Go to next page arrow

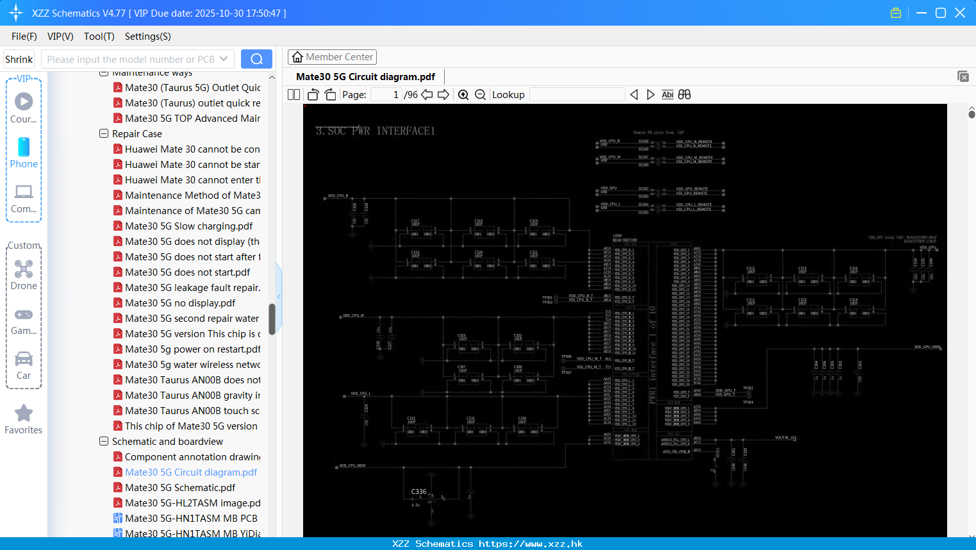pyautogui.click(x=443, y=94)
